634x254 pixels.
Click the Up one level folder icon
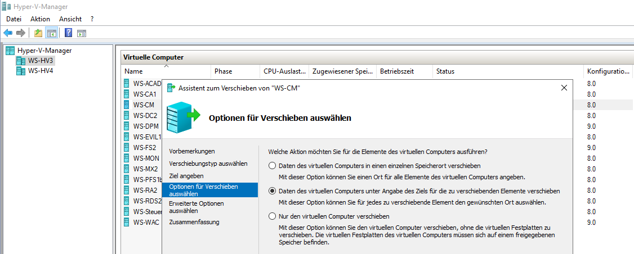coord(38,33)
